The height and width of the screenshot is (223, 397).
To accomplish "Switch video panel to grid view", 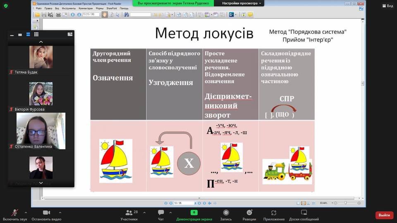I will click(x=36, y=34).
